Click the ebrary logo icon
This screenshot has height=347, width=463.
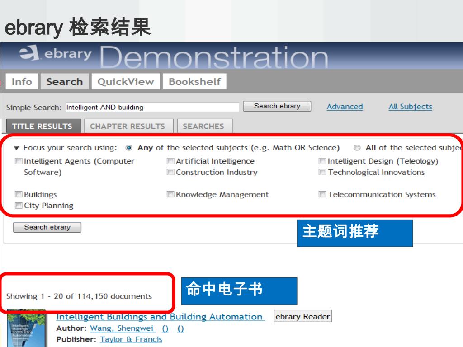point(29,53)
